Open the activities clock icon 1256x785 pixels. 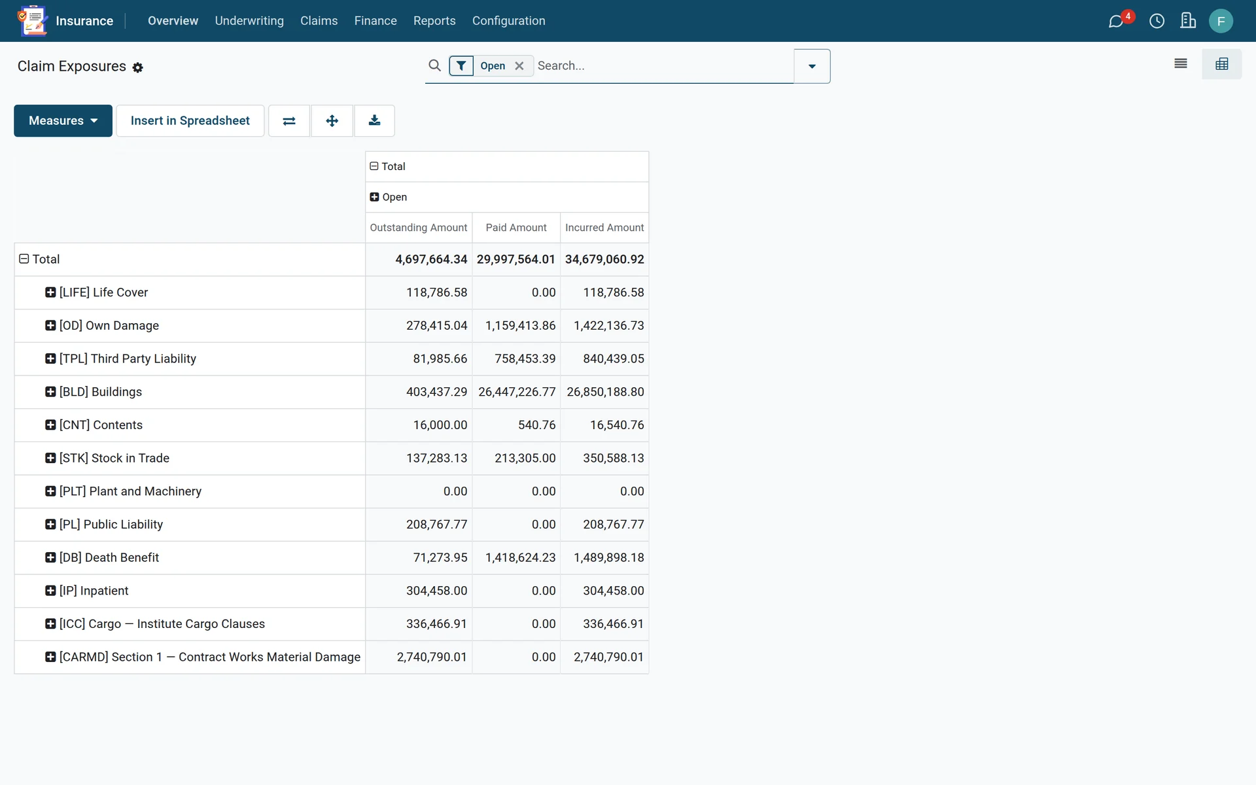point(1157,22)
